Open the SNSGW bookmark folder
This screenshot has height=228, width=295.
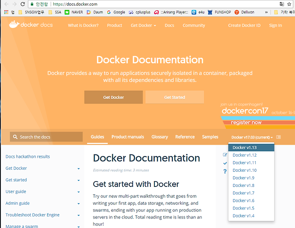tap(31, 12)
